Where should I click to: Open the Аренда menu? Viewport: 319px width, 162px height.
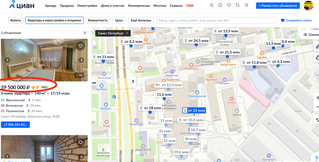(x=51, y=6)
